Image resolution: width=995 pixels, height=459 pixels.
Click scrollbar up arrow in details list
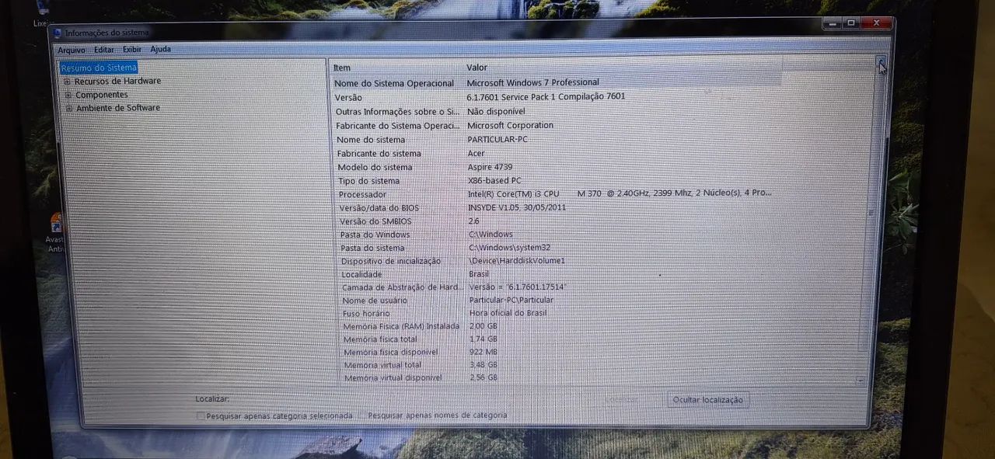point(881,61)
